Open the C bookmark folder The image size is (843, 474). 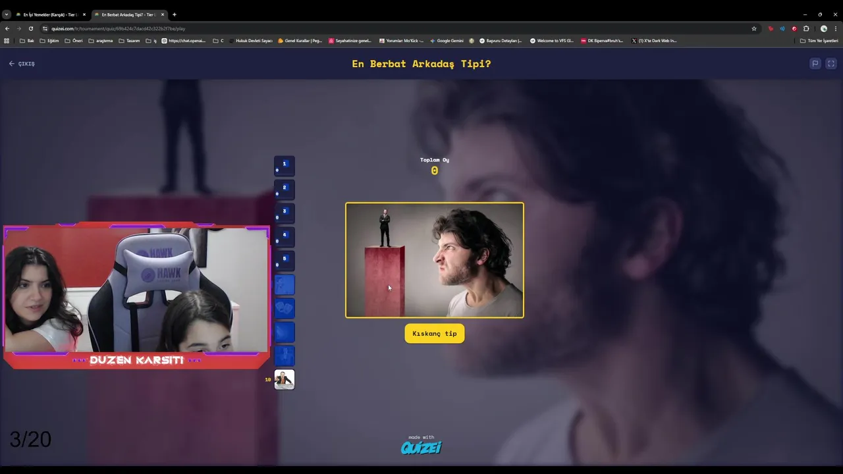click(218, 41)
